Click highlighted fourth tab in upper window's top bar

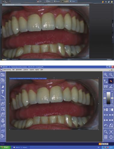pos(65,1)
